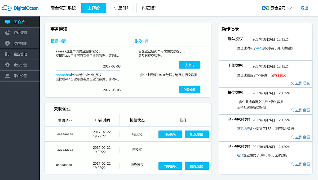
Task: Click the 事务通知 panel heading
Action: 59,29
